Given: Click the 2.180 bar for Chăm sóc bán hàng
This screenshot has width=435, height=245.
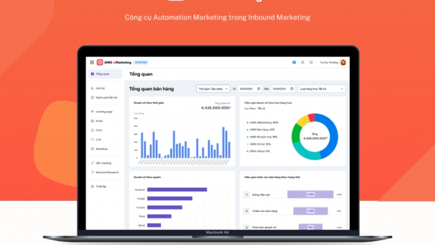Looking at the screenshot, I should [x=310, y=211].
